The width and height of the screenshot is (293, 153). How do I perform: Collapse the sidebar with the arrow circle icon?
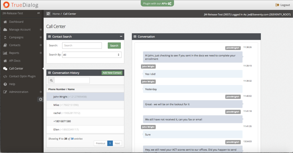pyautogui.click(x=41, y=99)
